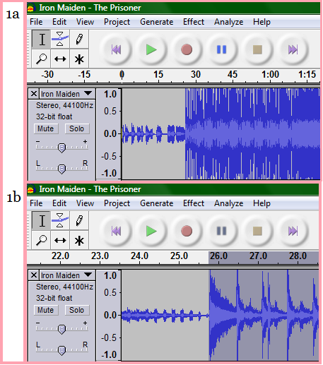Select the Envelope tool in window 1b
323x365 pixels.
pyautogui.click(x=60, y=221)
